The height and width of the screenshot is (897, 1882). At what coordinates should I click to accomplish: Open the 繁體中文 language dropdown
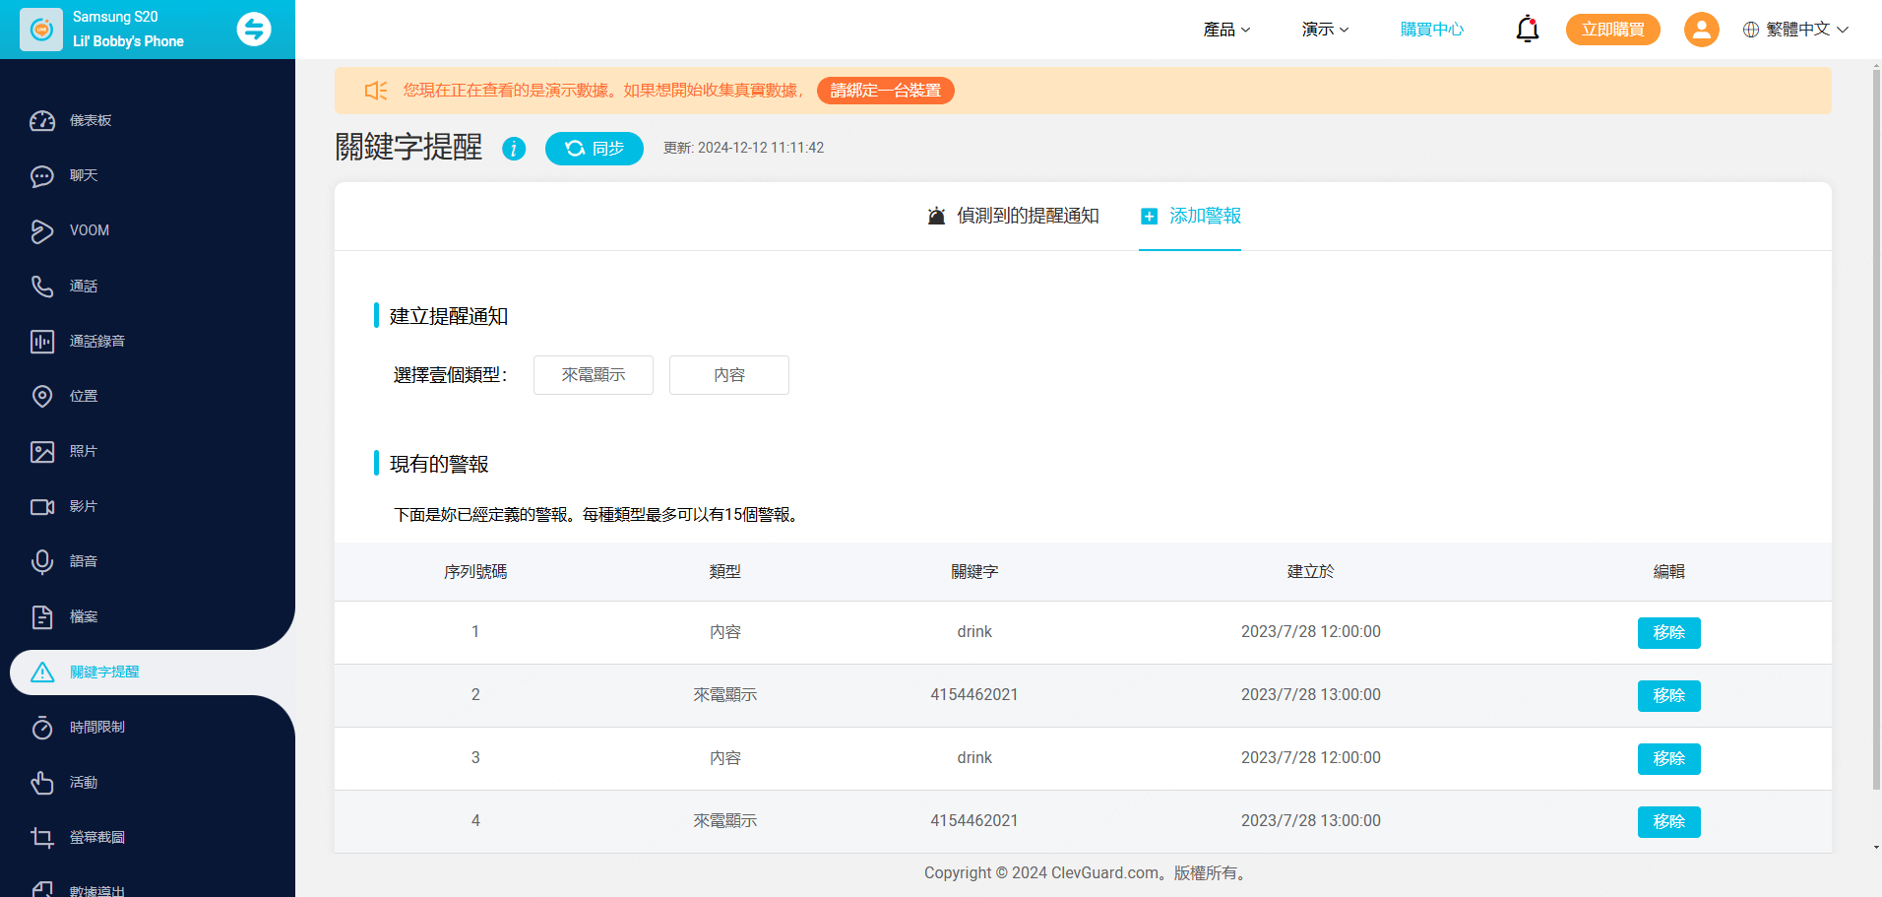(x=1796, y=30)
